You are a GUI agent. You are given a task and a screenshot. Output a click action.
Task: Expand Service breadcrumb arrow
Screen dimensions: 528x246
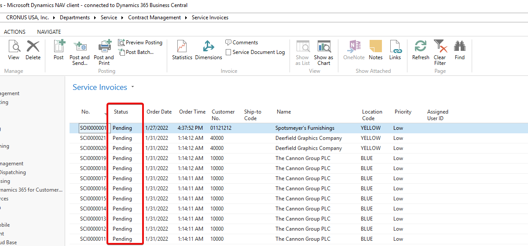(123, 18)
